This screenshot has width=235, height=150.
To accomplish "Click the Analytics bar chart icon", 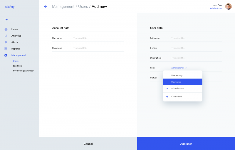I will click(x=6, y=36).
